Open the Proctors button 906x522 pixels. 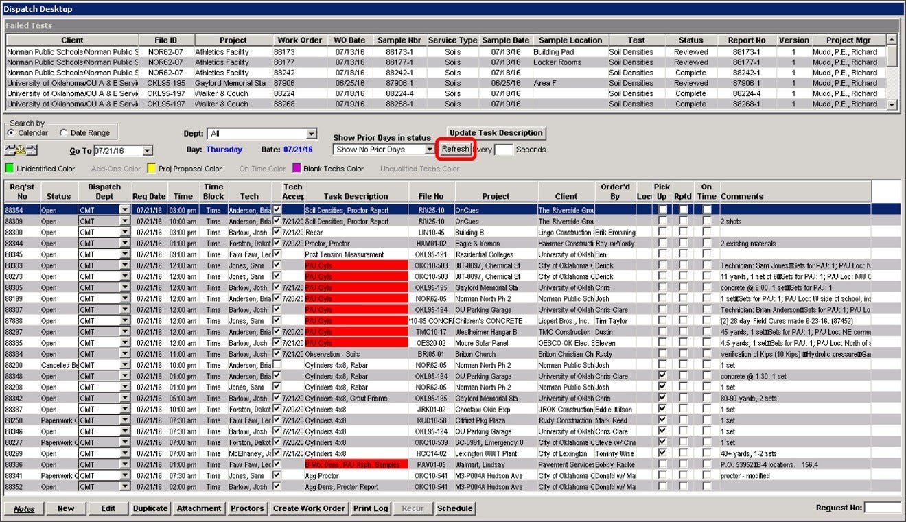pyautogui.click(x=247, y=508)
